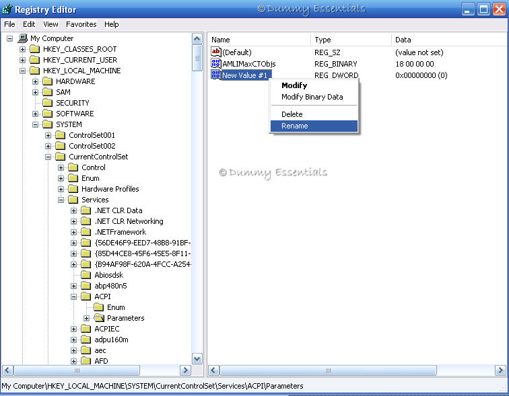
Task: Click the ControlSet001 folder icon
Action: pyautogui.click(x=61, y=135)
